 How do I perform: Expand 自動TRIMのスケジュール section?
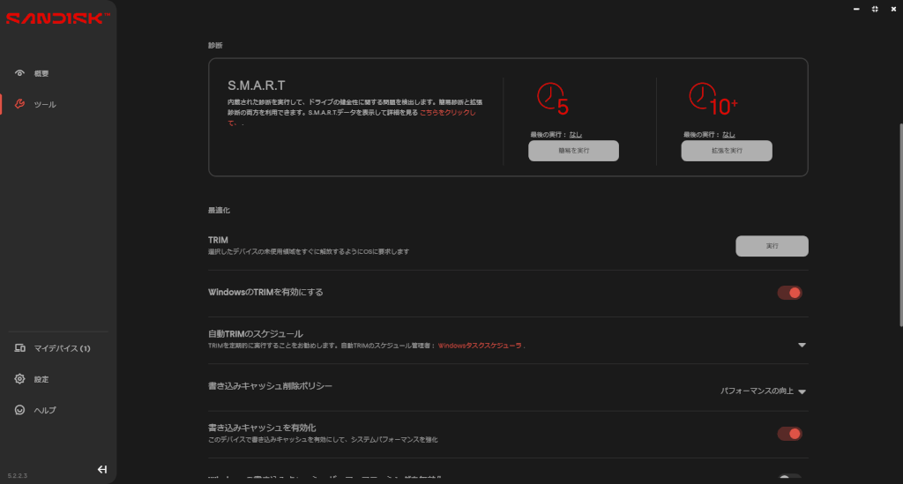tap(802, 345)
